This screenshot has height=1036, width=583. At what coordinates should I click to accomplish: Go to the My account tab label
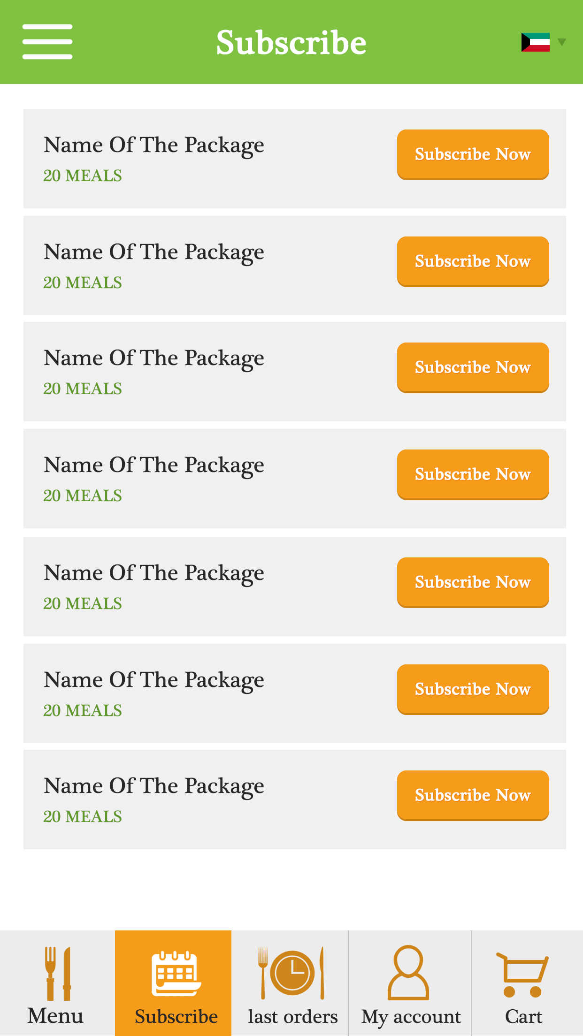411,1017
